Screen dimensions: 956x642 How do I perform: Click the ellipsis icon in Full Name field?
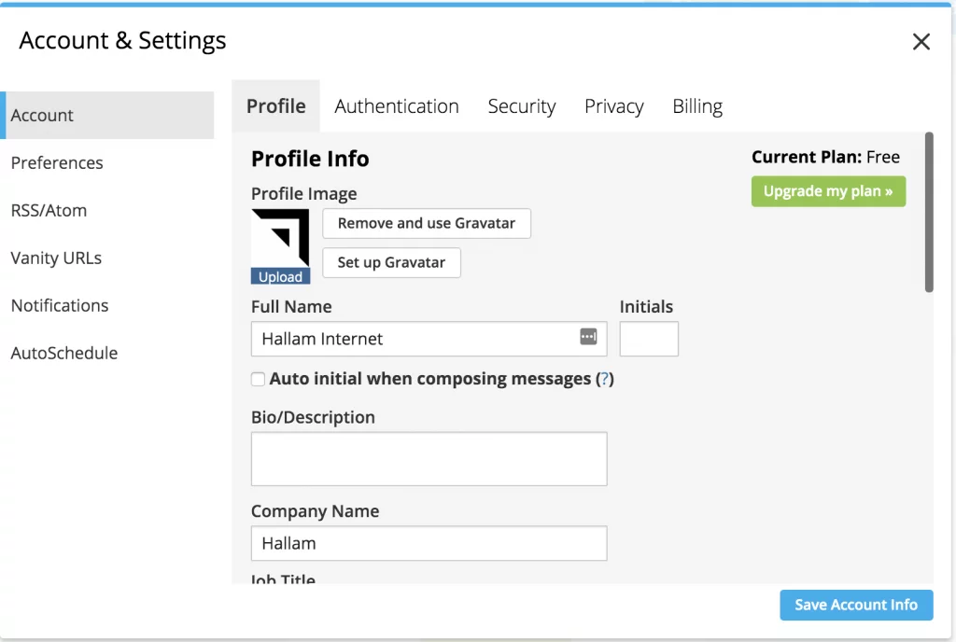click(588, 338)
